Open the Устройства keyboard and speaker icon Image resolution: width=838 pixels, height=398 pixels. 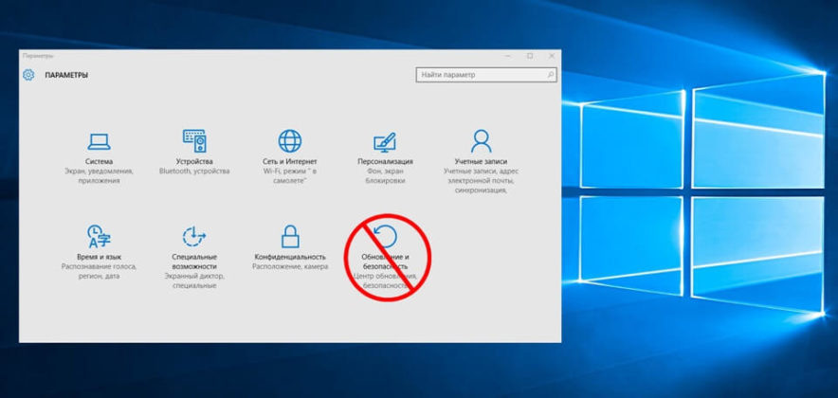194,140
